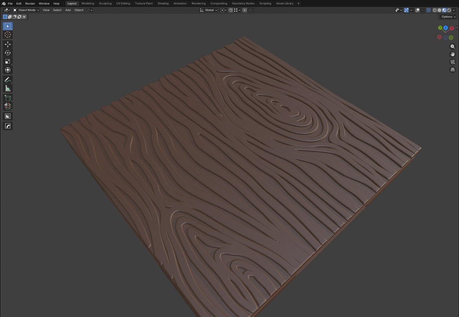
Task: Toggle show overlays button
Action: pyautogui.click(x=418, y=10)
